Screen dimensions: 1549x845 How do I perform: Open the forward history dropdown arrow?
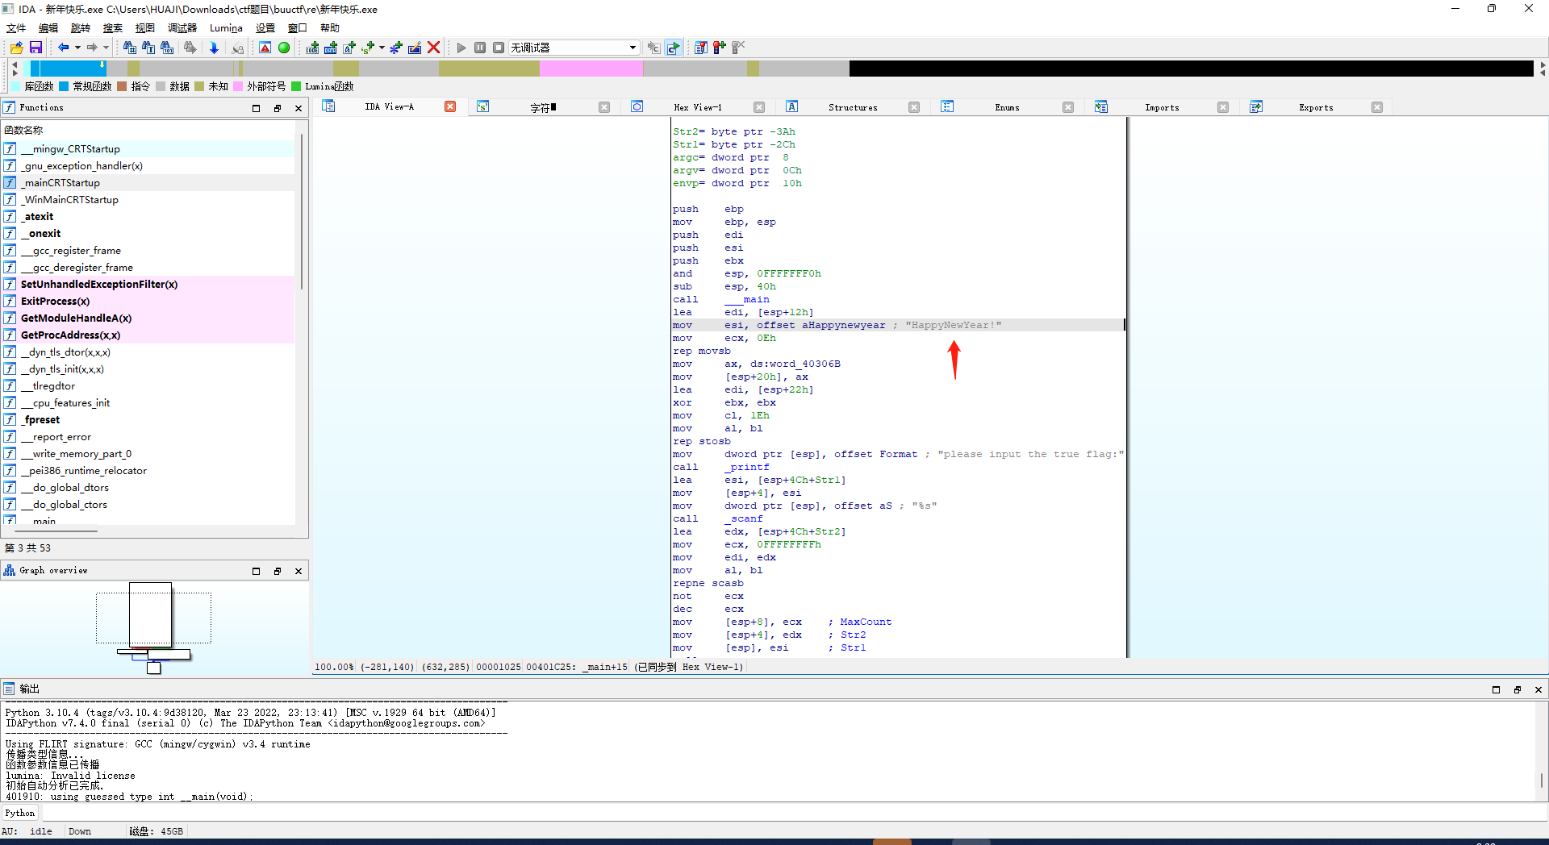point(106,48)
